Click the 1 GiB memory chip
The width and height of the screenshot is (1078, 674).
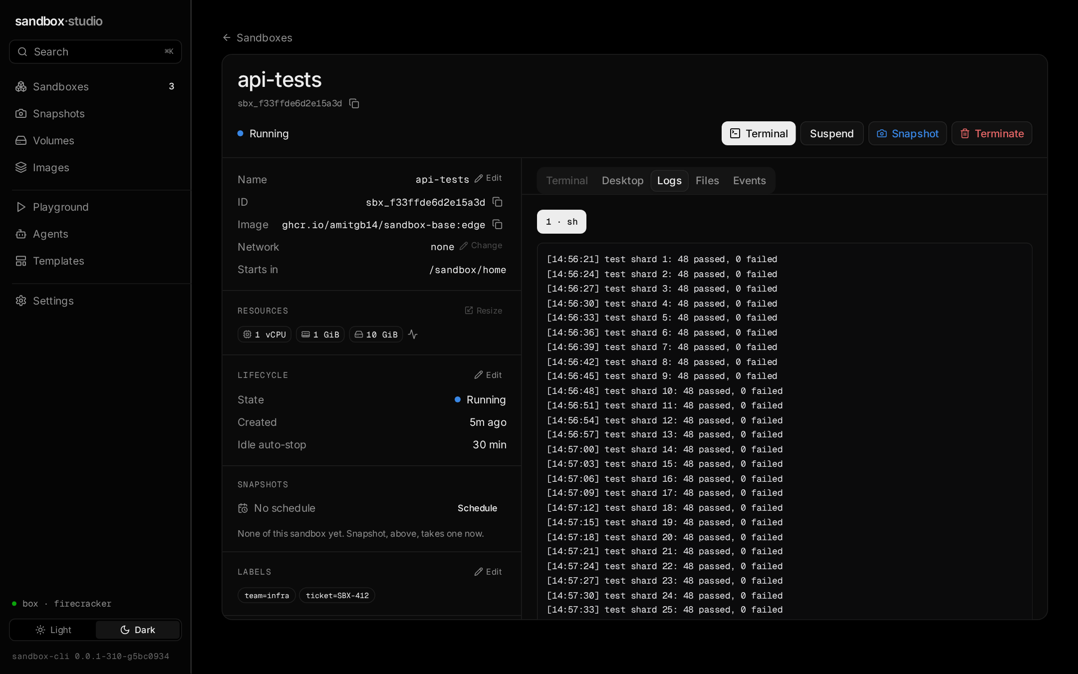click(x=320, y=334)
